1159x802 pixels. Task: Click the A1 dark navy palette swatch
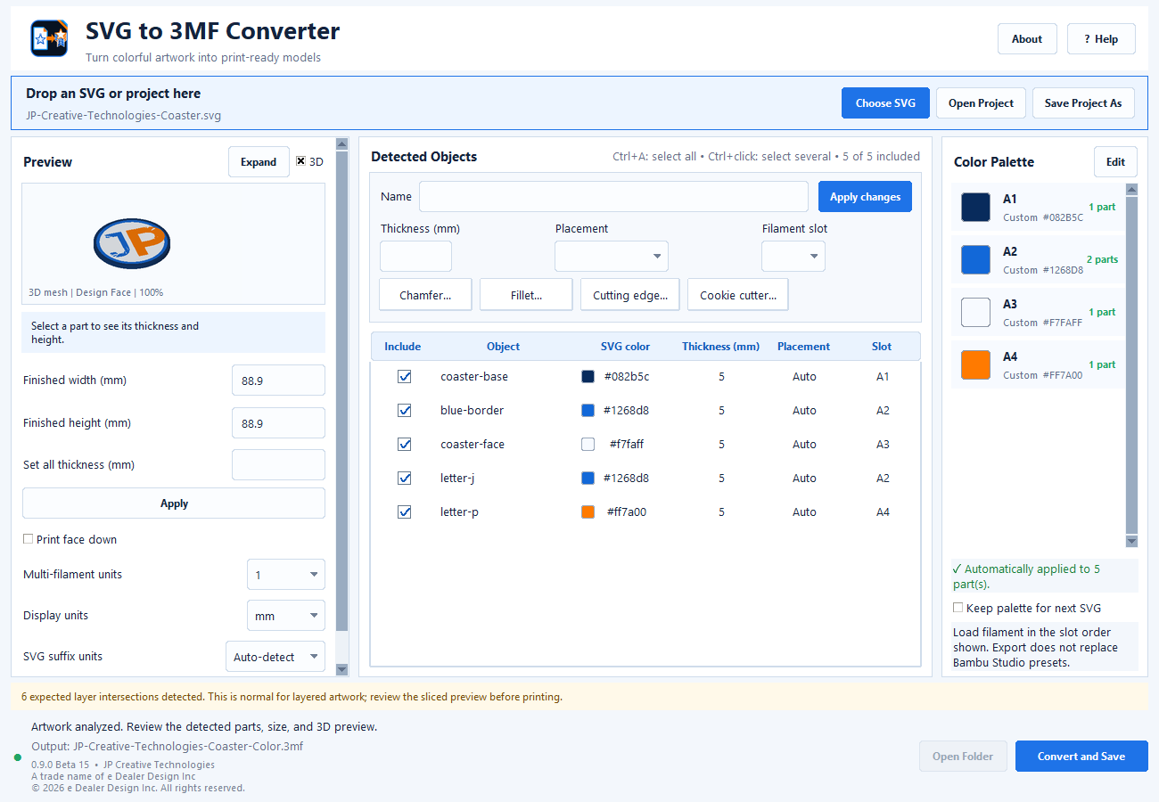(975, 208)
